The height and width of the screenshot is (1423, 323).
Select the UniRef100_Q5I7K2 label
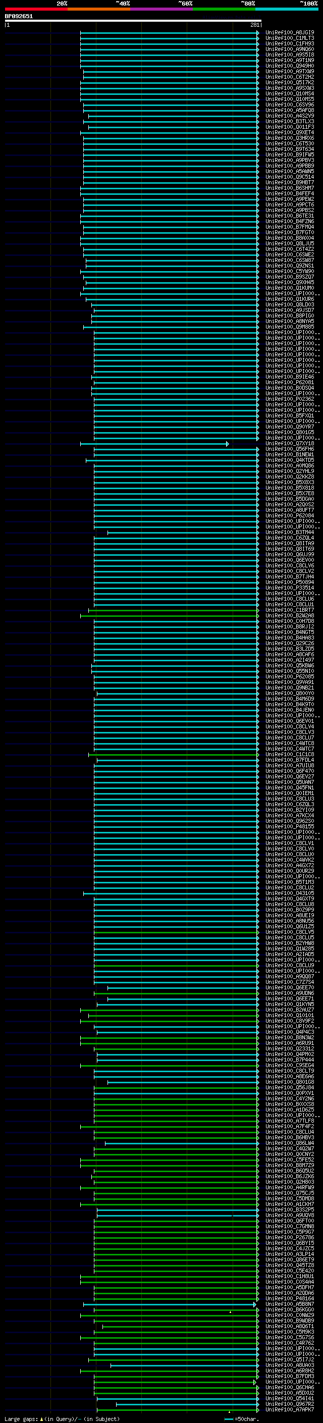(290, 82)
